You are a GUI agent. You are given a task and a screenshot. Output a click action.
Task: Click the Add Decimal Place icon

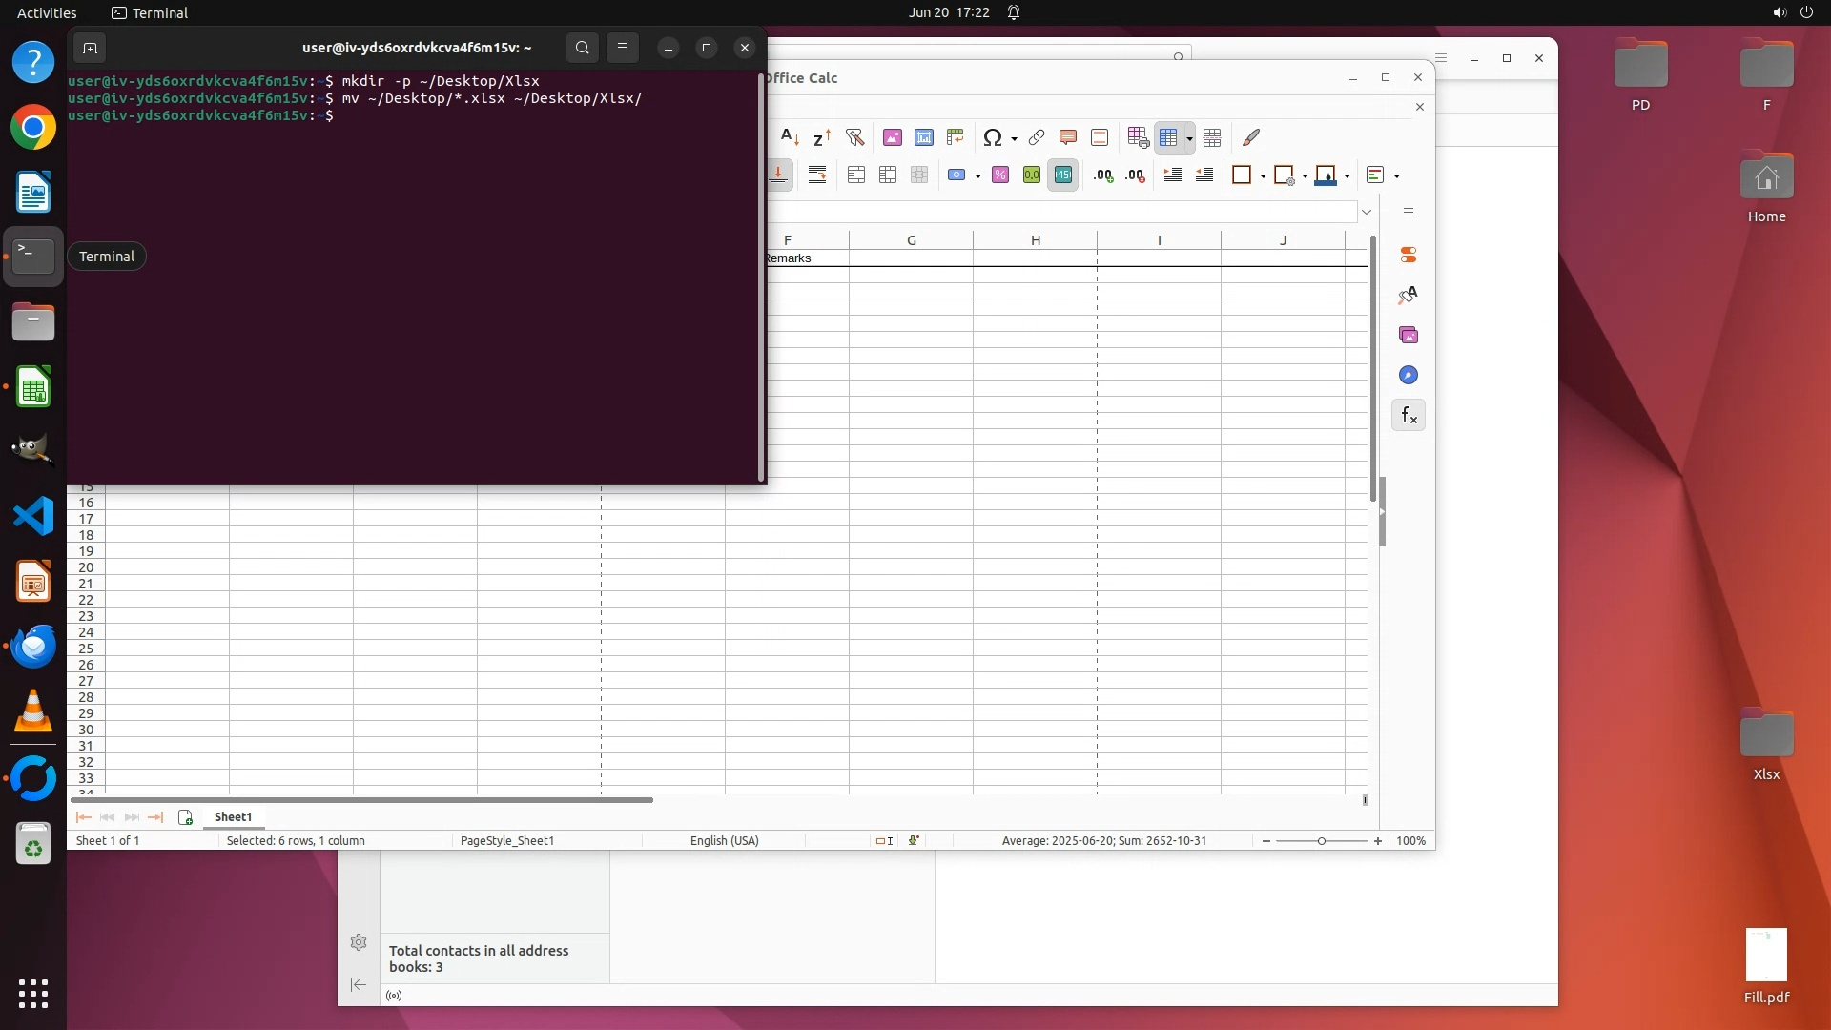coord(1103,175)
